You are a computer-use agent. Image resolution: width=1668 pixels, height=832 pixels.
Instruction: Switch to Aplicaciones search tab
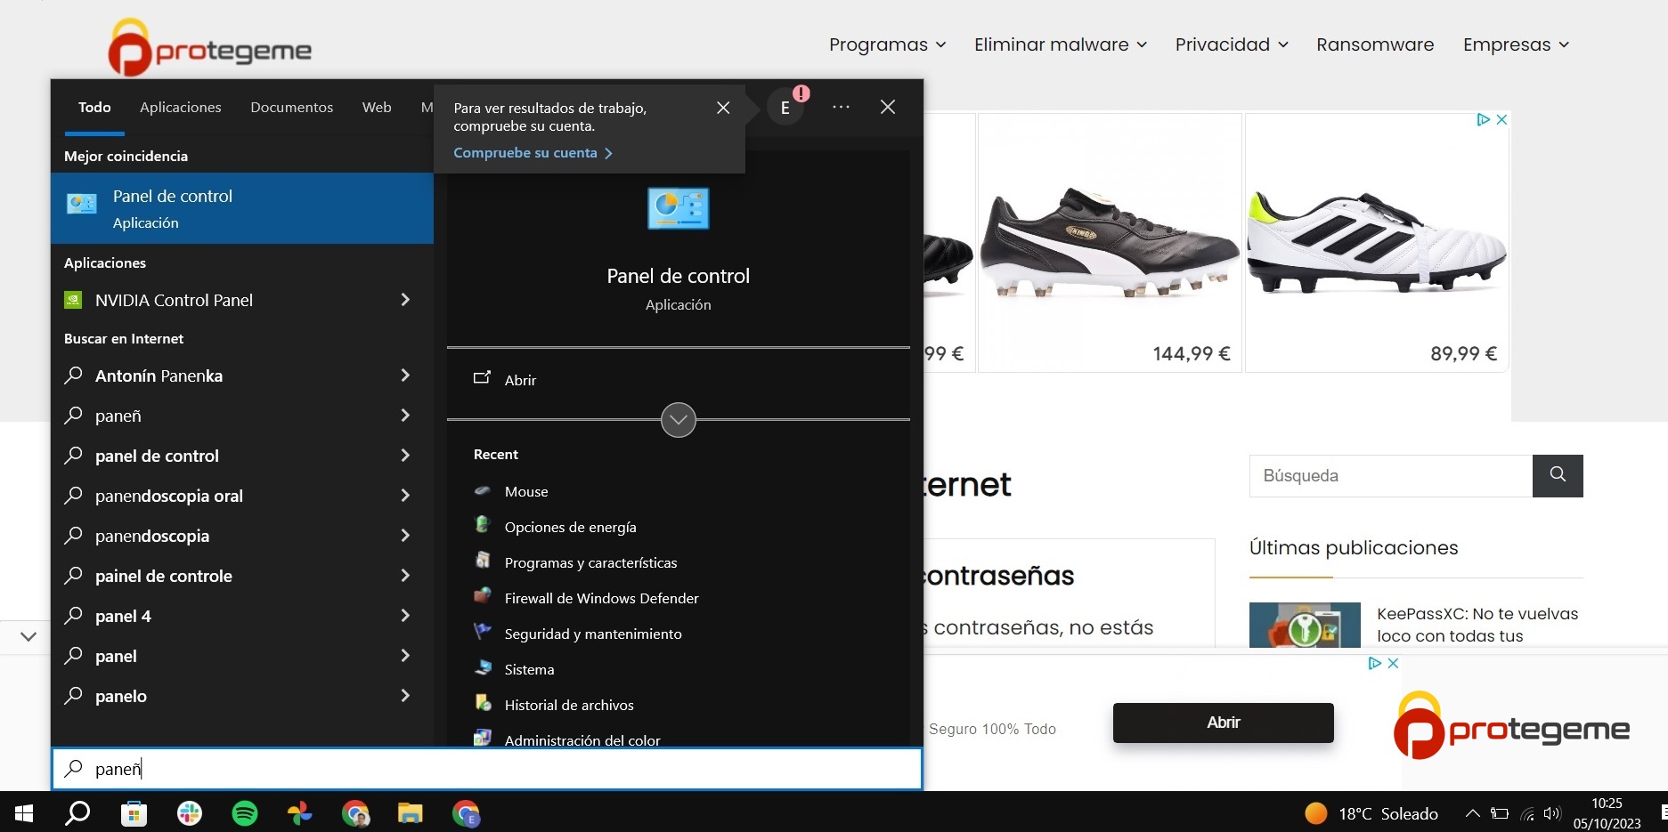(x=181, y=107)
